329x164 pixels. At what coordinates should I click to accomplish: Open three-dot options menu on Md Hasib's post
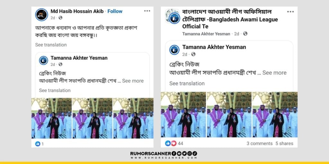coord(147,11)
